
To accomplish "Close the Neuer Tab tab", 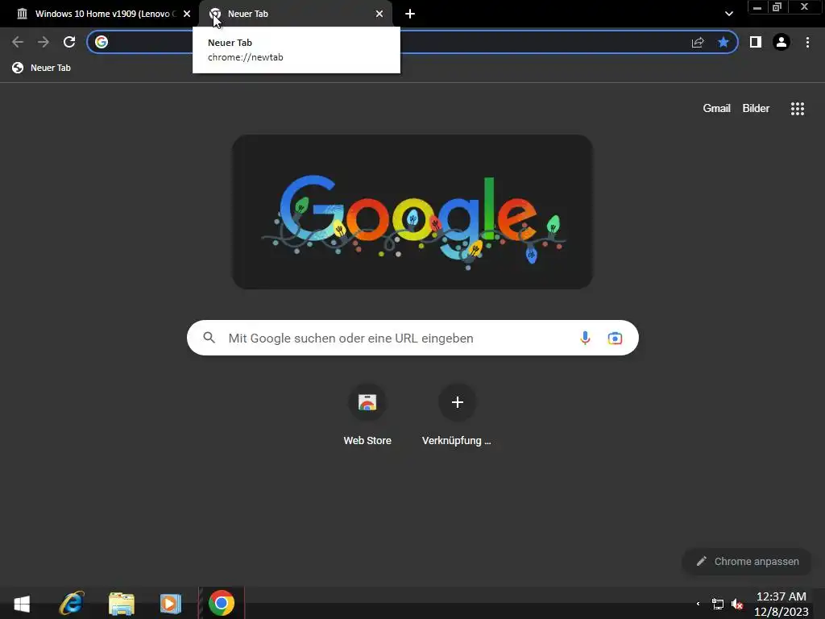I will tap(379, 14).
